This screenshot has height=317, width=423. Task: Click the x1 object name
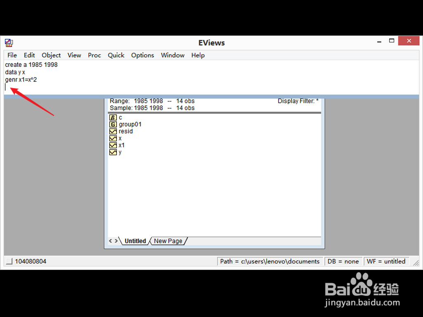click(x=122, y=145)
